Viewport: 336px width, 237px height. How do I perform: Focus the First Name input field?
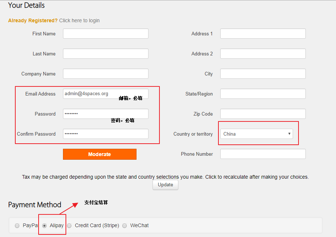coord(106,34)
